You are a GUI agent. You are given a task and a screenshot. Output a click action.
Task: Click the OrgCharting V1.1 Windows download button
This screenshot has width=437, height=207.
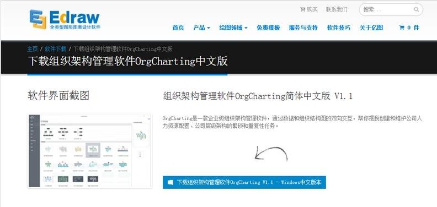click(244, 182)
